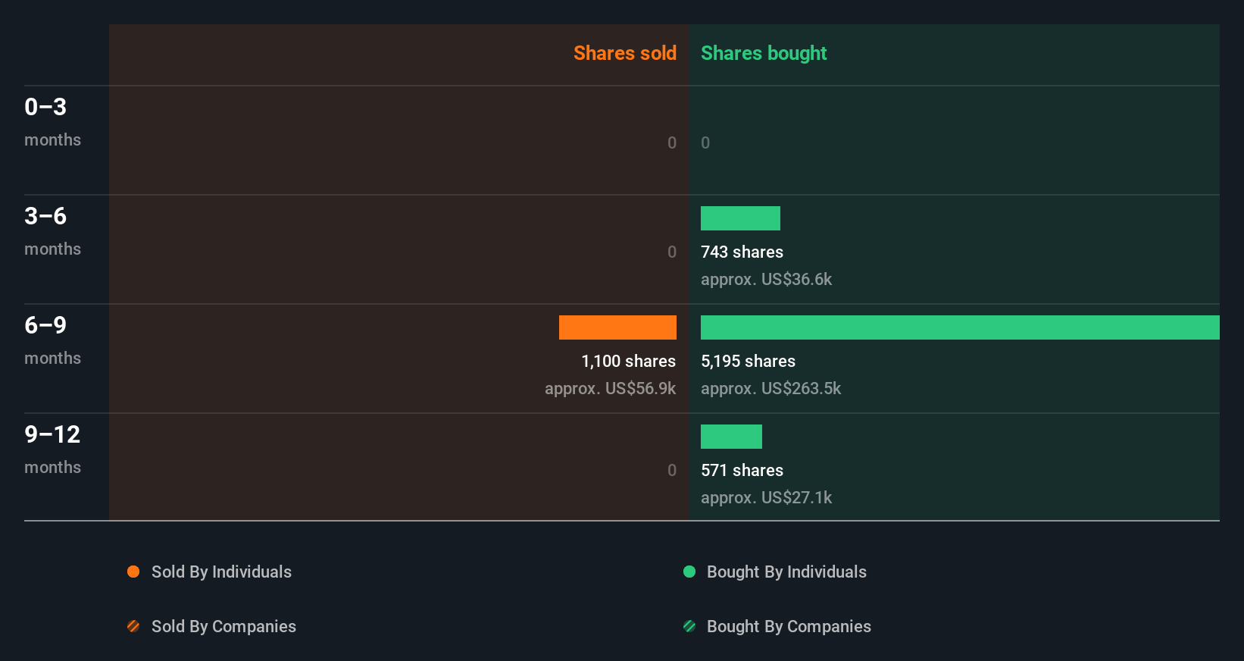Click the green 571 shares bar
Image resolution: width=1244 pixels, height=661 pixels.
point(731,437)
